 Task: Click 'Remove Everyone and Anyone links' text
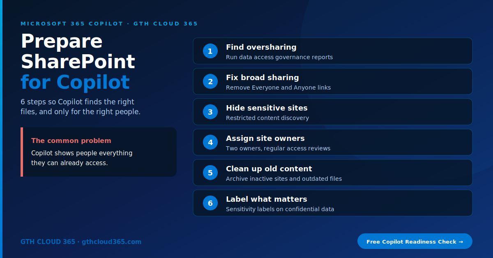coord(278,88)
